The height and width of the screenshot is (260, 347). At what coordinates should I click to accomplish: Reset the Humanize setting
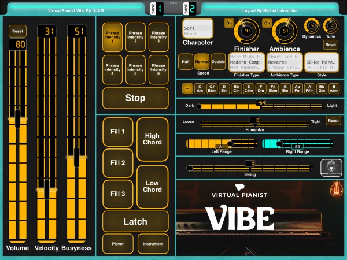click(333, 121)
